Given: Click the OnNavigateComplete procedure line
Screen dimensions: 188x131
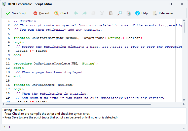Looking at the screenshot, I should pyautogui.click(x=56, y=63).
